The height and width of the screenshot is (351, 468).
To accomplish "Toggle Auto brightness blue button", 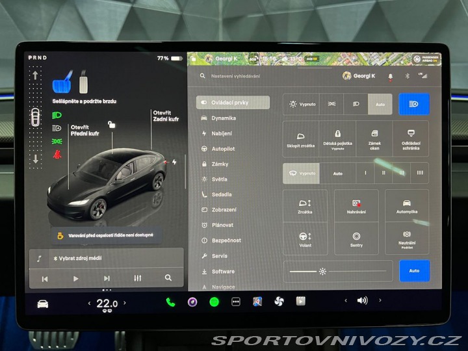I will (x=414, y=270).
